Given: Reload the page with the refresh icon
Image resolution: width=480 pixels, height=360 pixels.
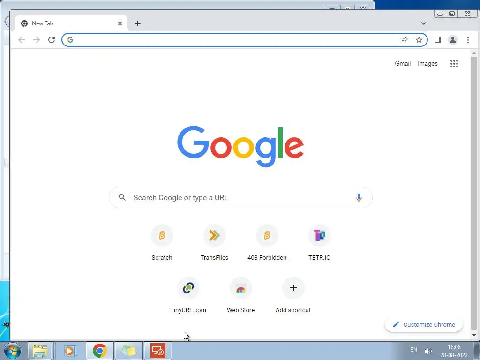Looking at the screenshot, I should 52,40.
